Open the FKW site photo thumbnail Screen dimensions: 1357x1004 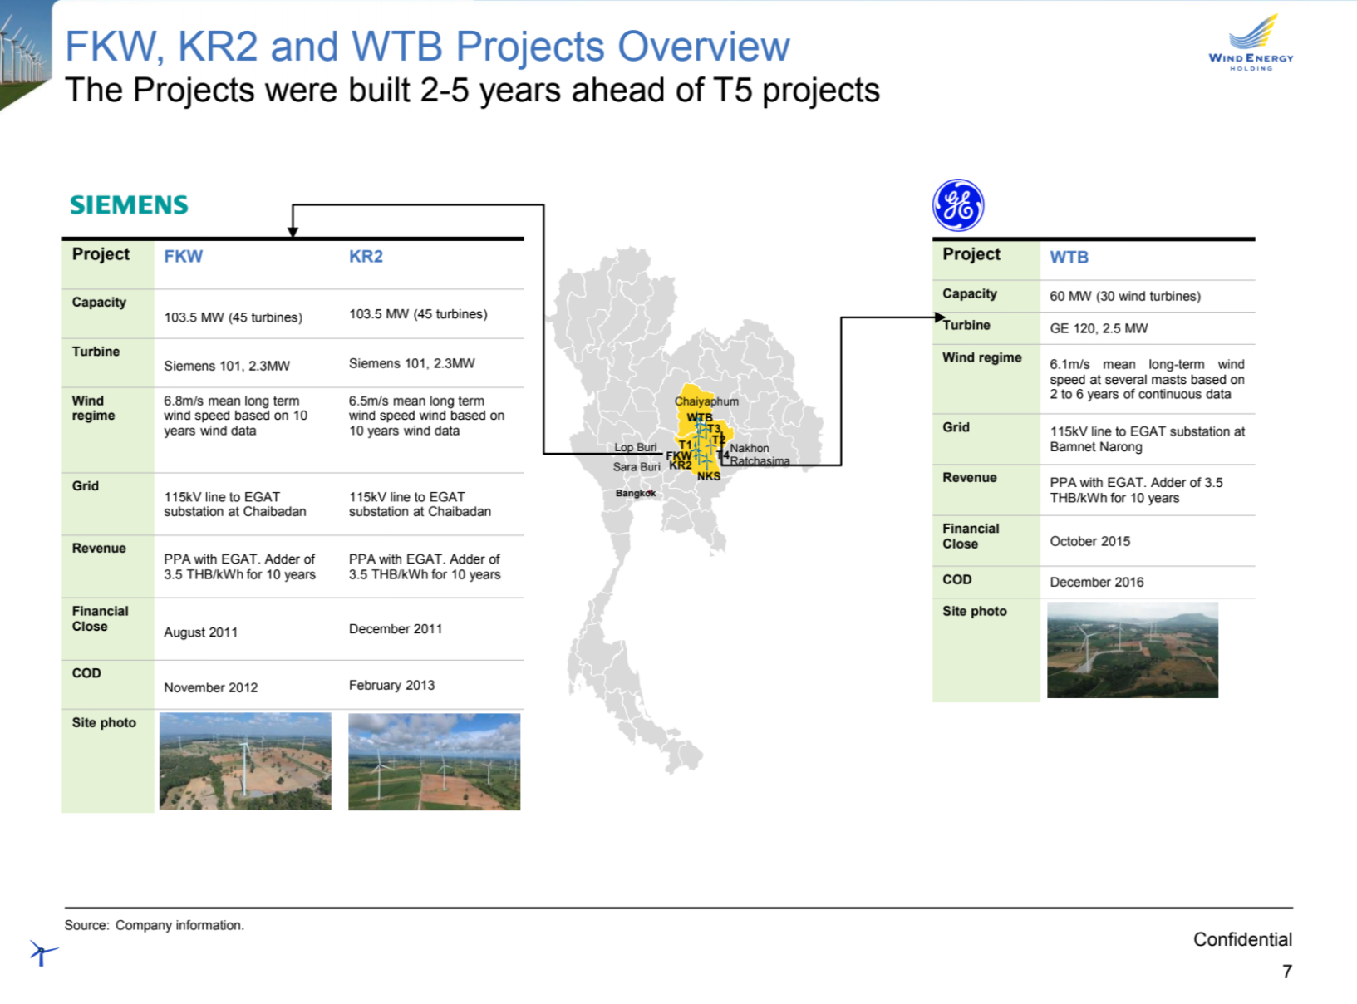(x=245, y=760)
